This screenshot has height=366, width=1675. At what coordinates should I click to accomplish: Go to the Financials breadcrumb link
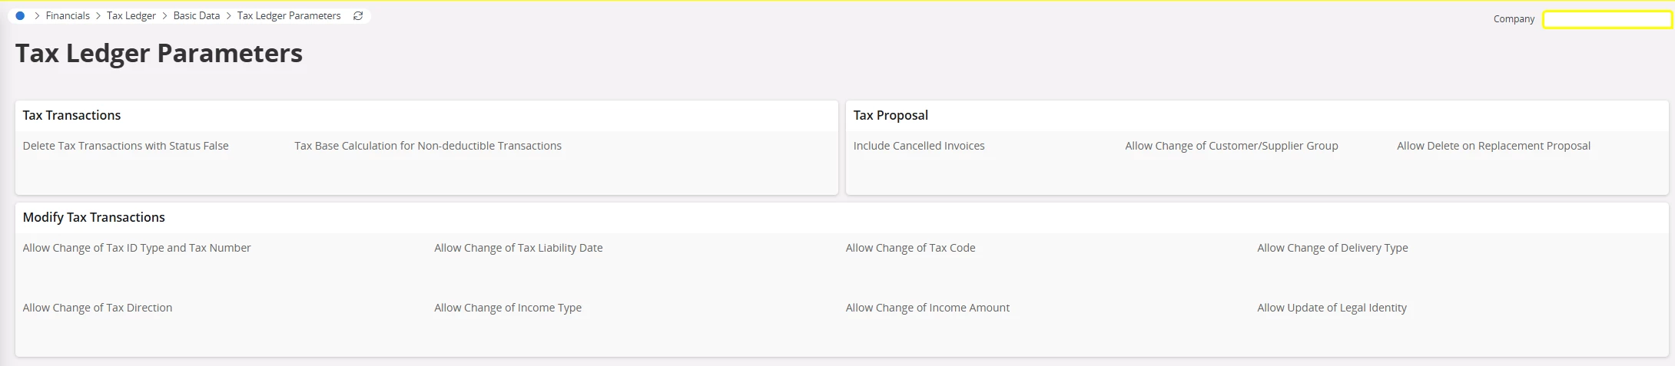68,15
